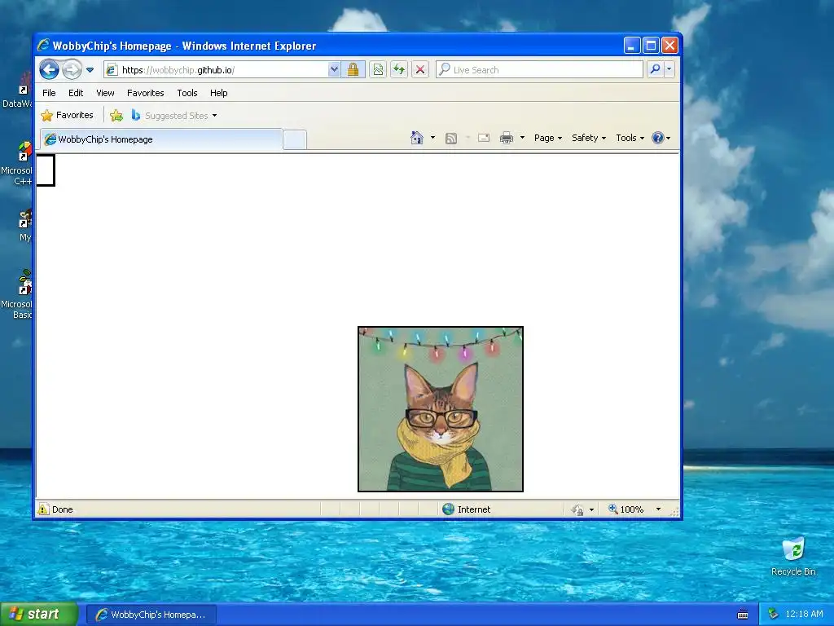
Task: Toggle Compatibility View broken page icon
Action: tap(378, 70)
